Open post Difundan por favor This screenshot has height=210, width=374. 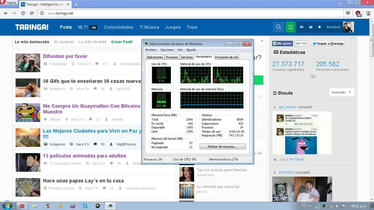[65, 56]
